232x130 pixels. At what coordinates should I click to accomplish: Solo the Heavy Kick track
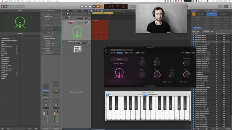(x=71, y=23)
